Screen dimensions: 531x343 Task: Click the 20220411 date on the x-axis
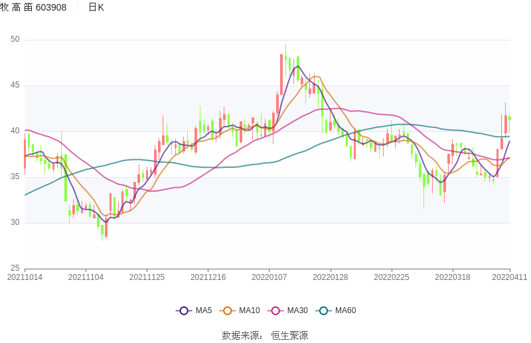509,277
